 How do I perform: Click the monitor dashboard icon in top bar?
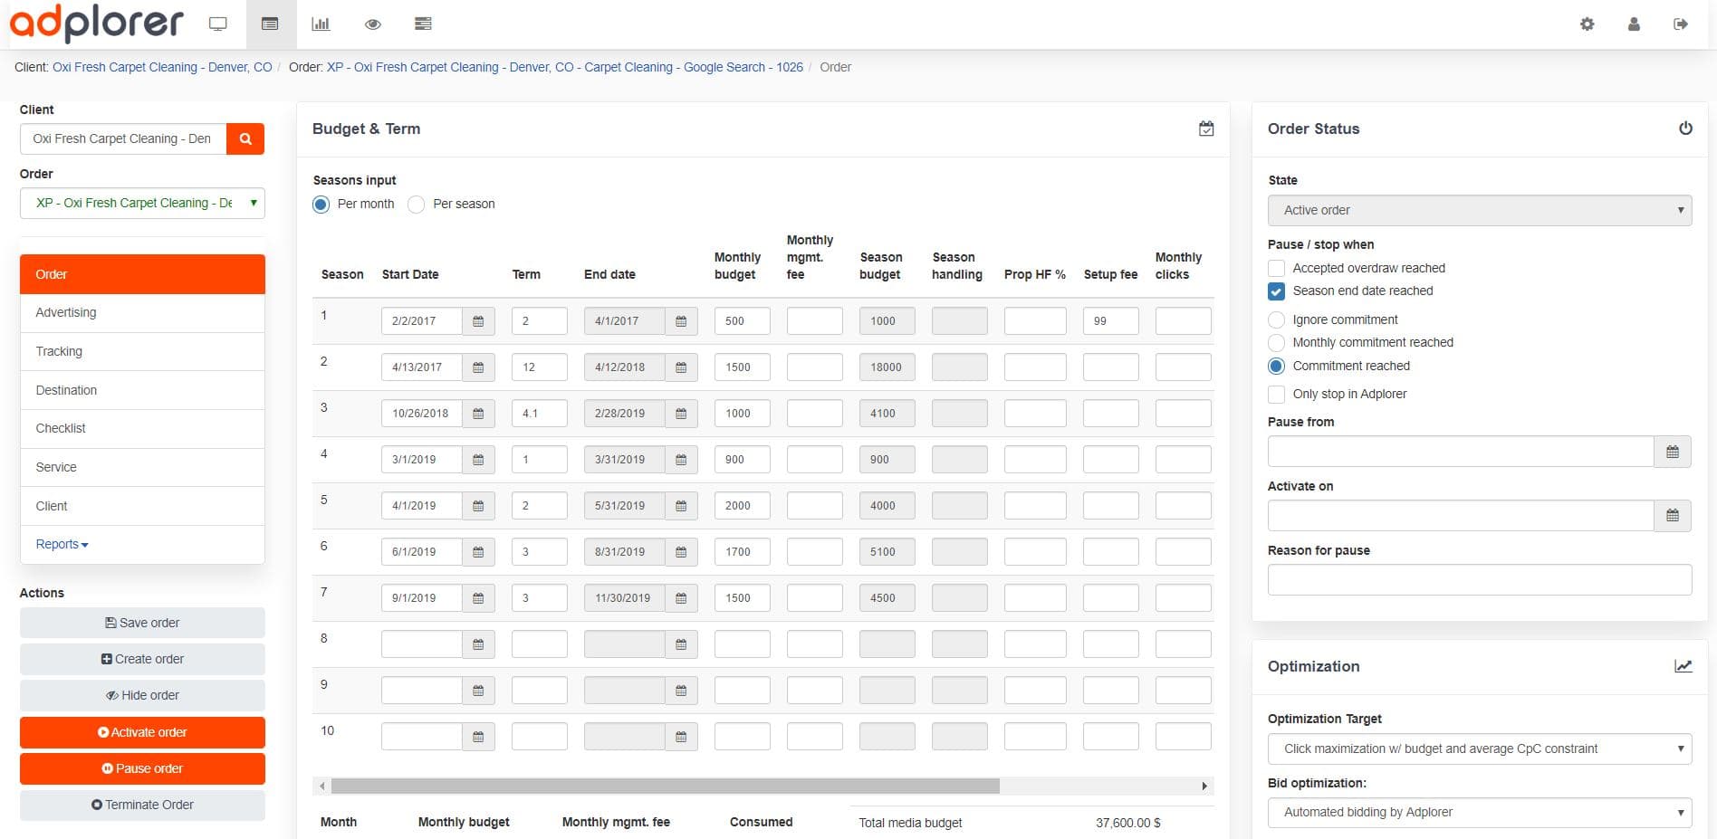point(217,24)
